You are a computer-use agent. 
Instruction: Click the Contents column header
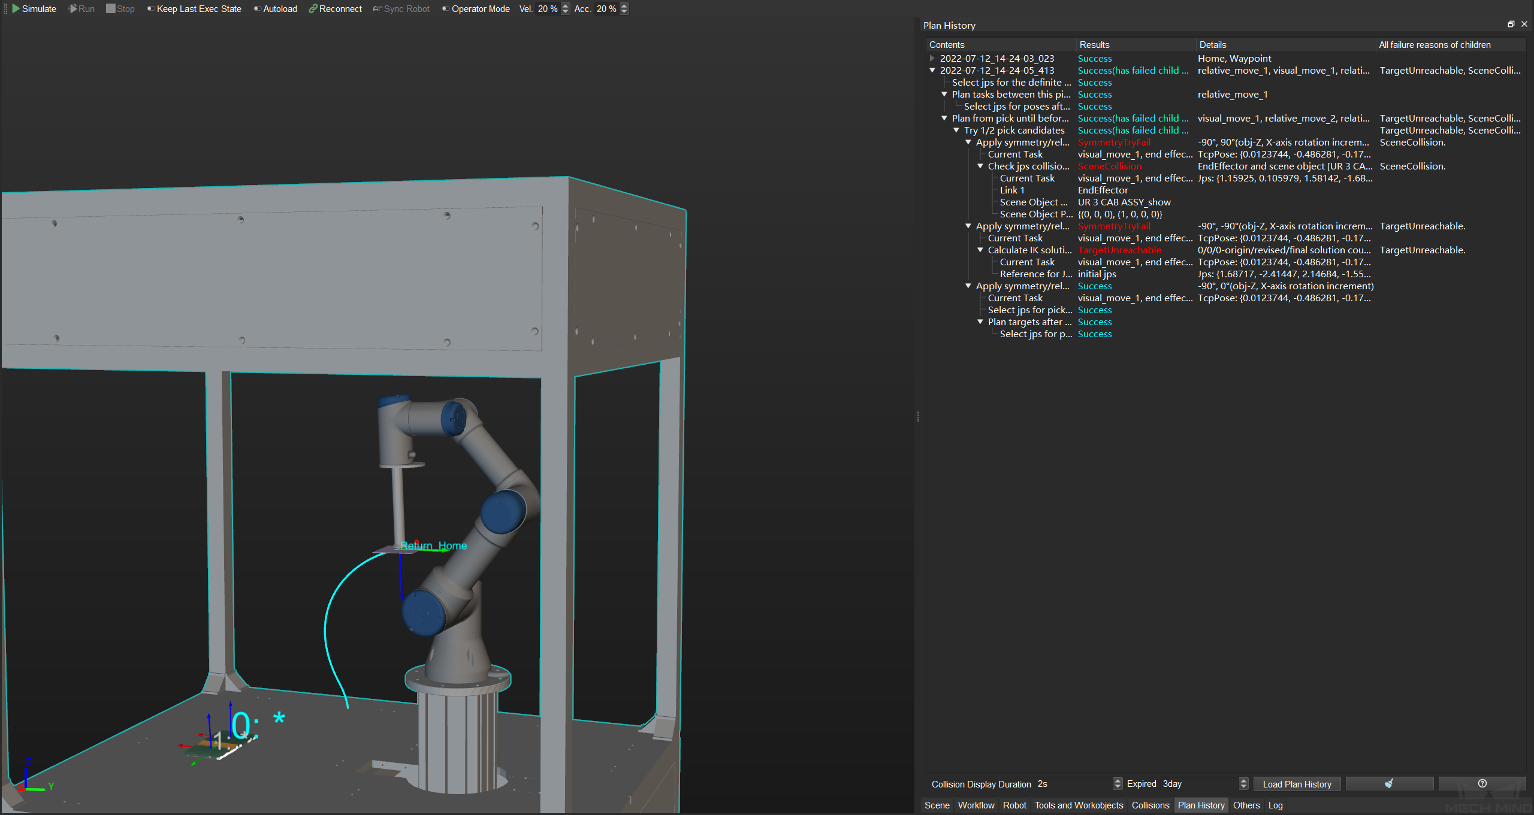coord(1001,45)
